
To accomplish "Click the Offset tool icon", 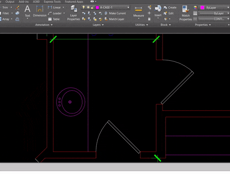I will [x=17, y=19].
